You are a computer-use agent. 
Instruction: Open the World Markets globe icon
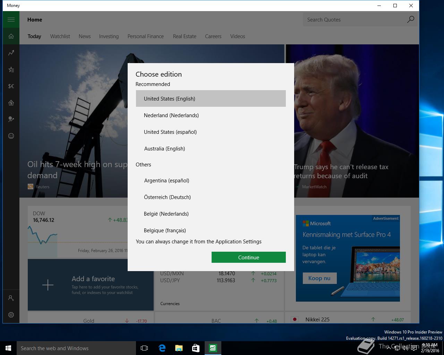click(11, 119)
